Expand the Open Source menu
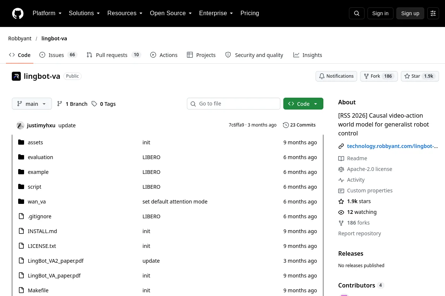The width and height of the screenshot is (445, 296). pos(171,13)
